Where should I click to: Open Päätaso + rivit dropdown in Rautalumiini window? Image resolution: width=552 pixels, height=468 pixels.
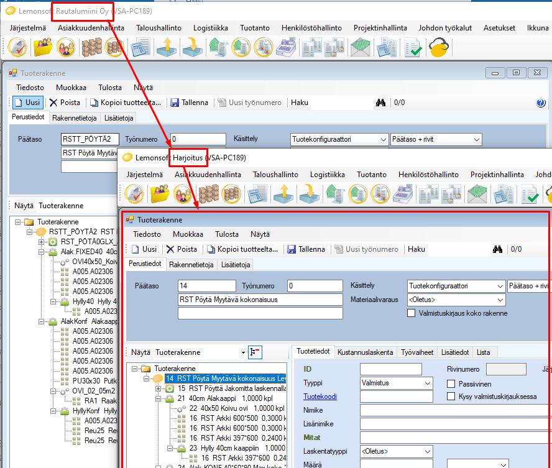(x=436, y=139)
